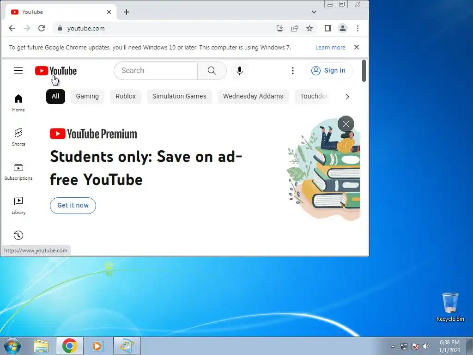Click Learn more link in infobar

[330, 48]
